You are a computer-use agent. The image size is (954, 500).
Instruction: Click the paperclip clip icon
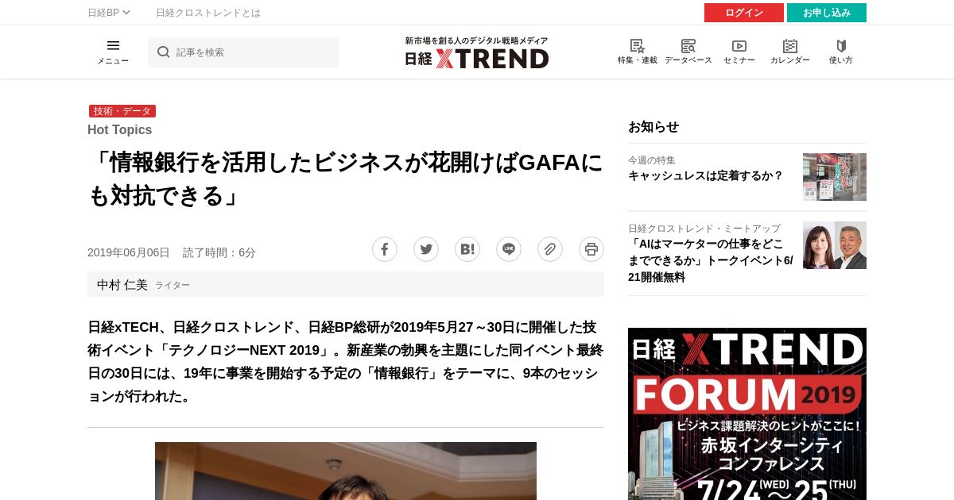click(550, 249)
